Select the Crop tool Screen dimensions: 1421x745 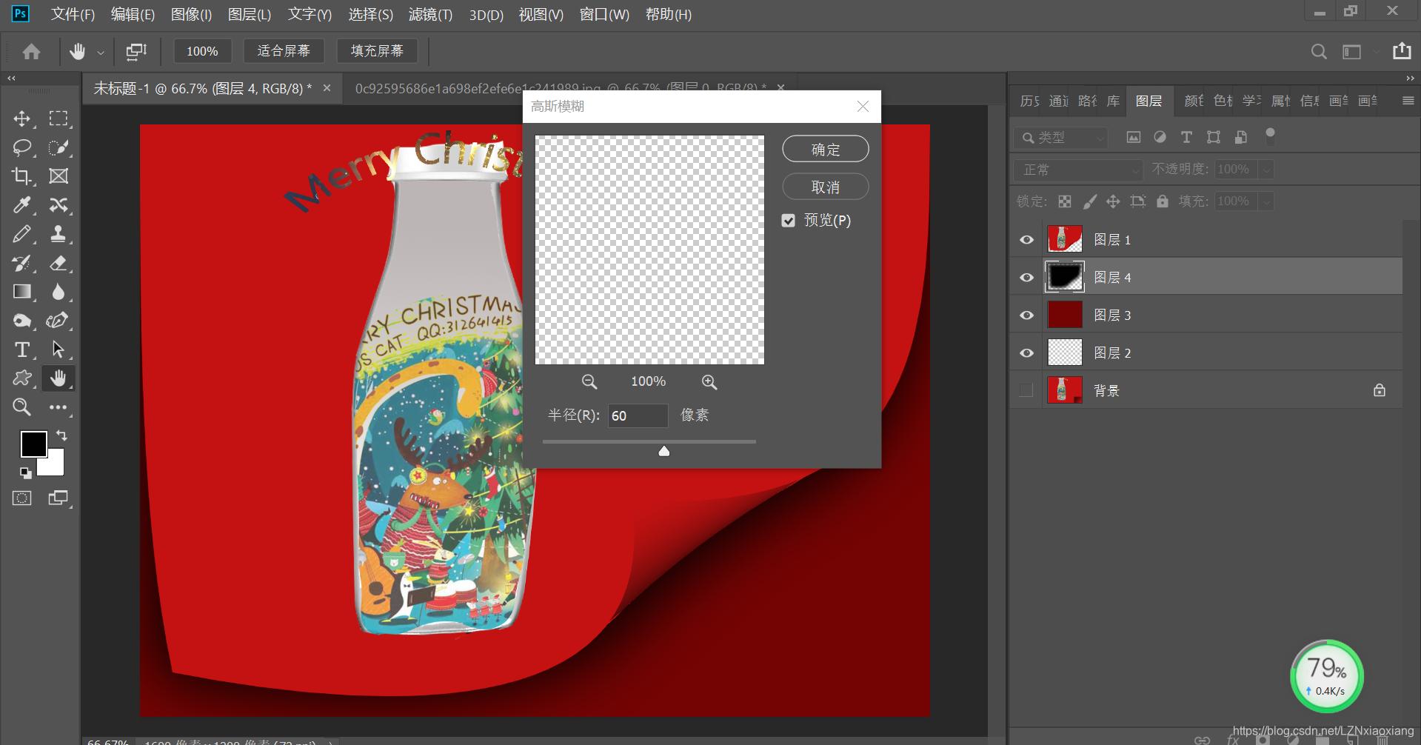(x=21, y=176)
